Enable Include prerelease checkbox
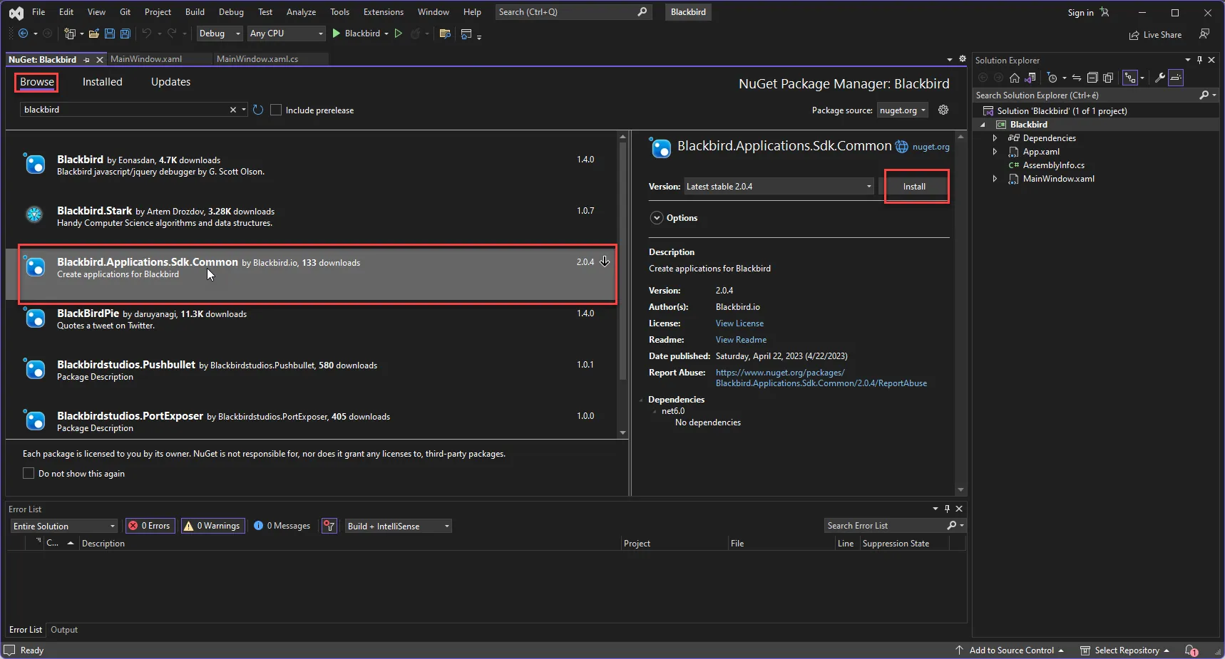The width and height of the screenshot is (1225, 659). pos(276,110)
